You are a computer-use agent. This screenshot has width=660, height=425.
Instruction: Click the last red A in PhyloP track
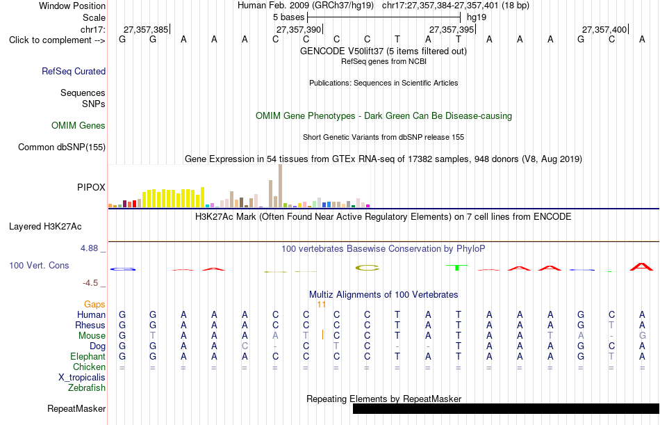[641, 266]
